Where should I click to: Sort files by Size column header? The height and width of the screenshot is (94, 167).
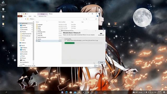click(x=82, y=22)
